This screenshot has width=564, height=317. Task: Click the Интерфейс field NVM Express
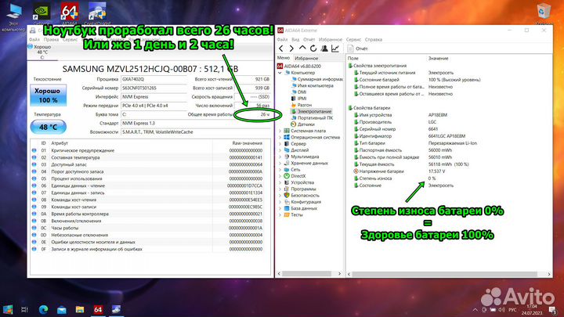154,97
